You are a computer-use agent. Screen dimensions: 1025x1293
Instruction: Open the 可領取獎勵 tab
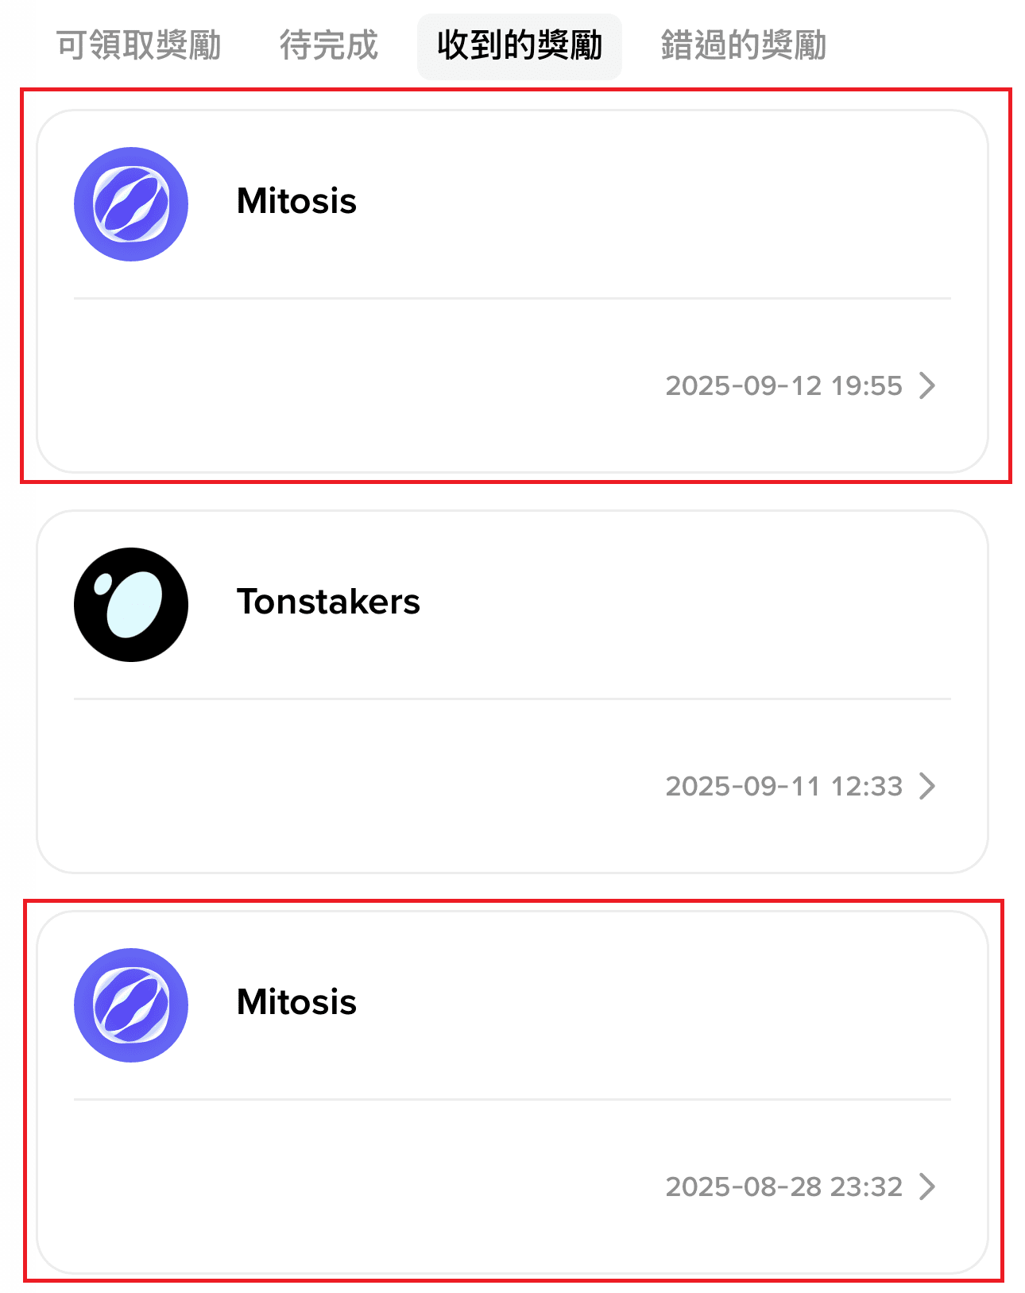coord(138,45)
